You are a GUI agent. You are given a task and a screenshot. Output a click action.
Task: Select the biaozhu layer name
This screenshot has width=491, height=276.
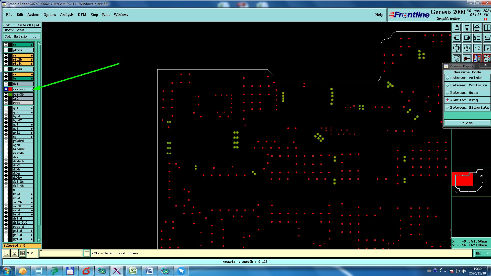pyautogui.click(x=23, y=149)
